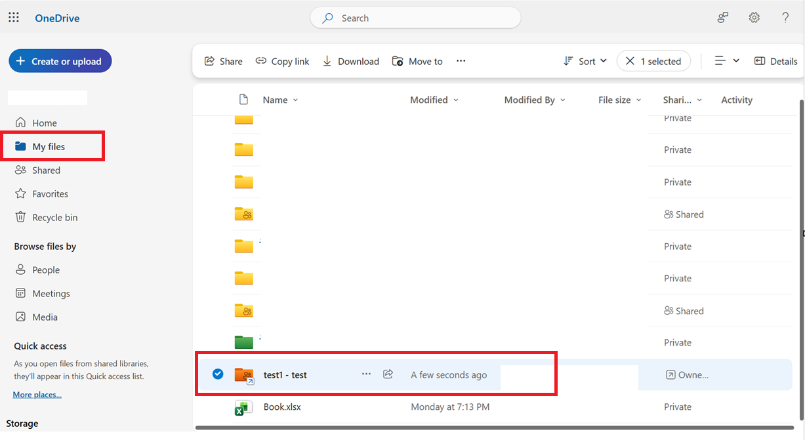Browse files by Media

[37, 317]
